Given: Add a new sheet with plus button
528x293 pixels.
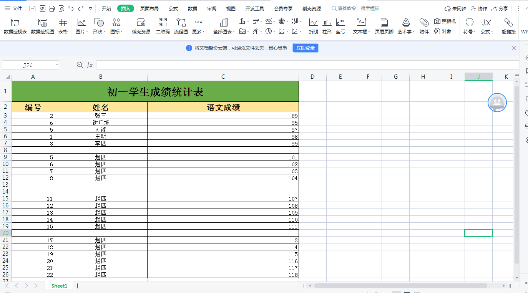Looking at the screenshot, I should click(77, 286).
